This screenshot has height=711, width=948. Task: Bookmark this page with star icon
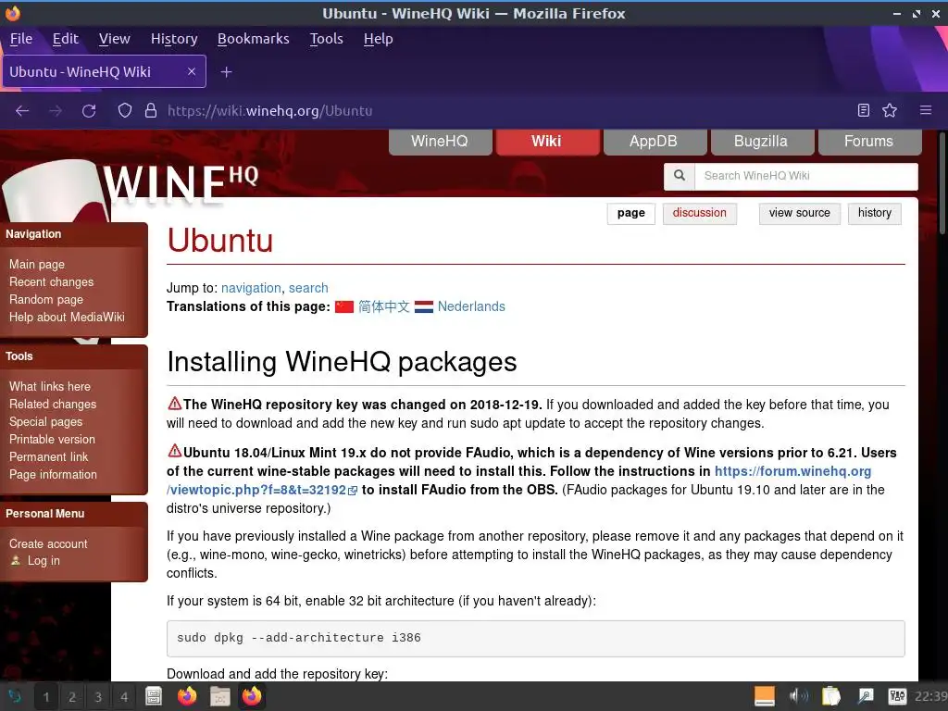pyautogui.click(x=890, y=110)
